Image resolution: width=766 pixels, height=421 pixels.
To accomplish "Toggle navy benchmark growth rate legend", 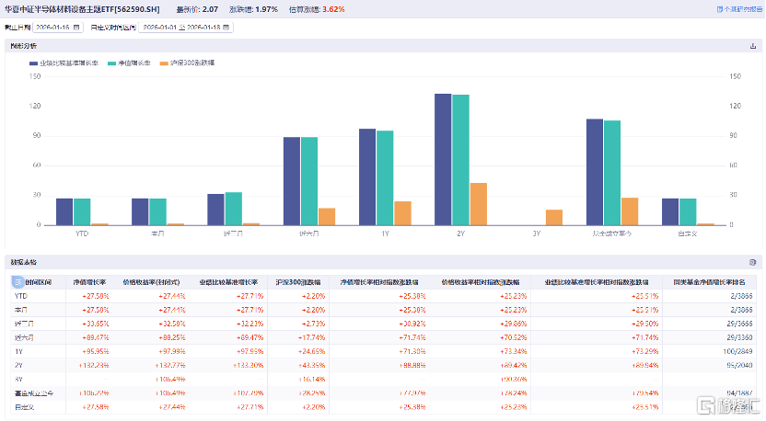I will point(64,63).
